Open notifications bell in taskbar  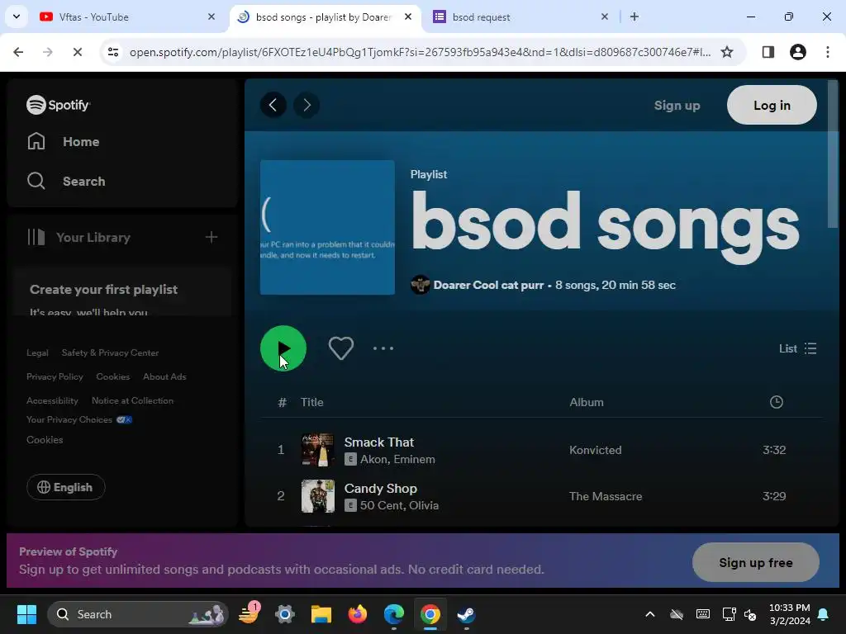pos(824,614)
